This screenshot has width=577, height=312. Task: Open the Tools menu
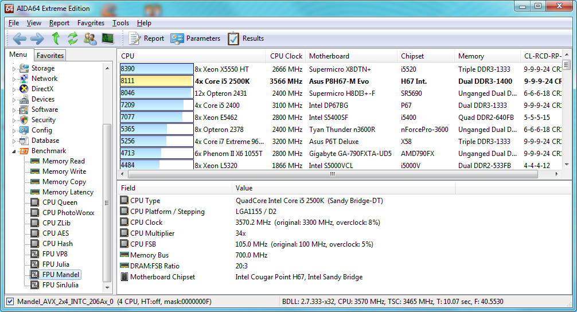click(x=120, y=23)
